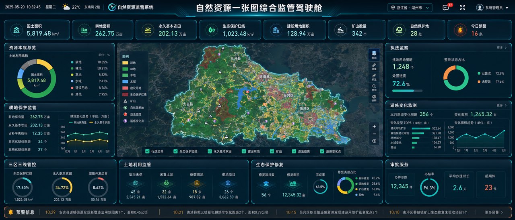Click the 低效用地 orange icon
Image resolution: width=515 pixels, height=220 pixels.
pyautogui.click(x=197, y=183)
